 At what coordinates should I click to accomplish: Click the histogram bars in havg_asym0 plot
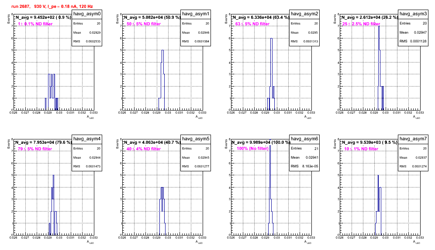click(x=52, y=92)
